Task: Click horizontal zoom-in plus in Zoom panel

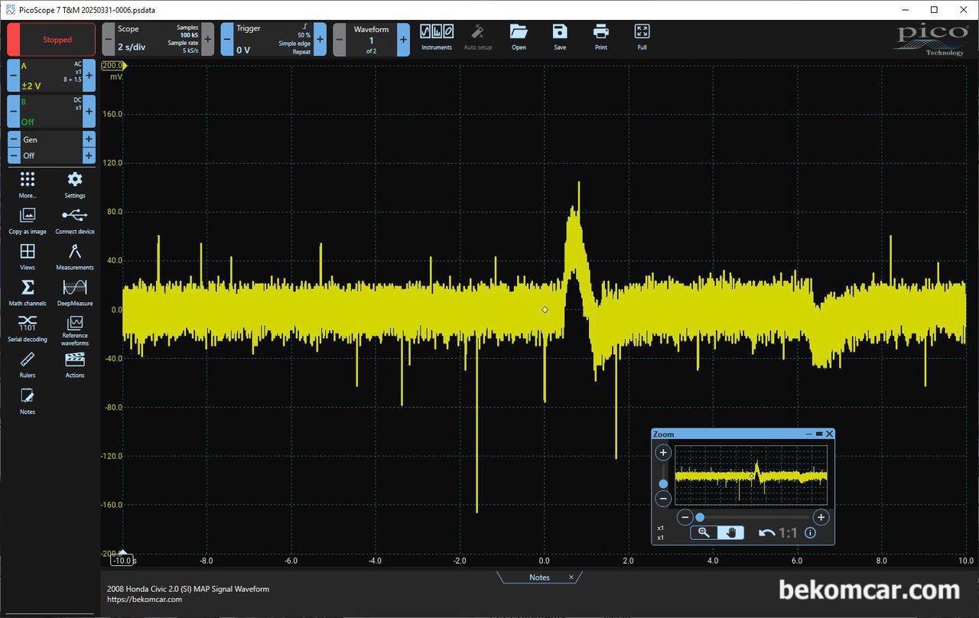Action: (821, 517)
